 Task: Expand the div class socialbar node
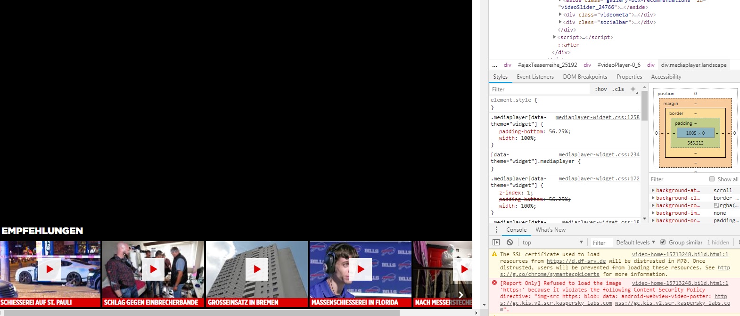(560, 22)
